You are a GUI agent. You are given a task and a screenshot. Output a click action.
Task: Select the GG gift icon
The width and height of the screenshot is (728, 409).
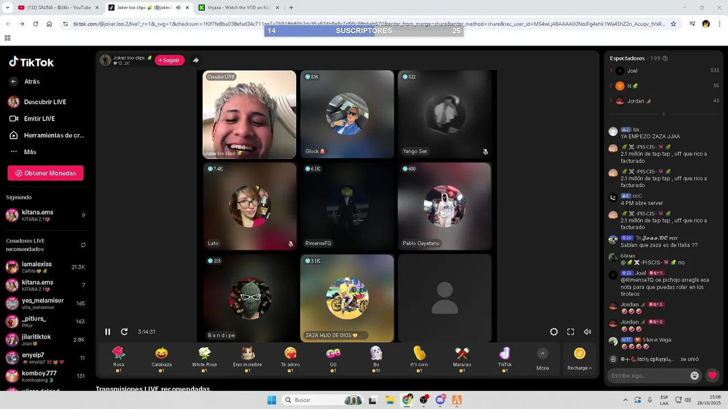pos(333,353)
